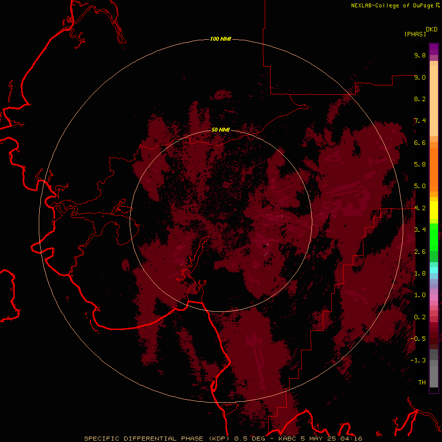Click the cyan band of the color scale
Viewport: 442px width, 442px height.
[x=434, y=270]
